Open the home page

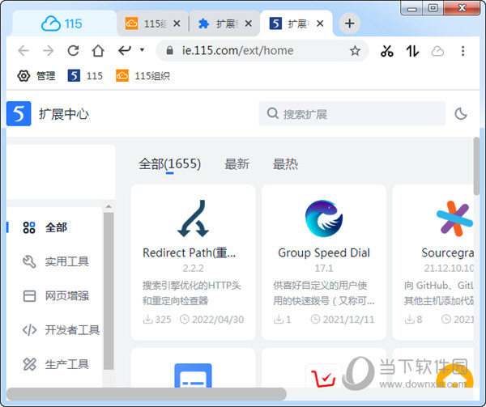pos(98,51)
